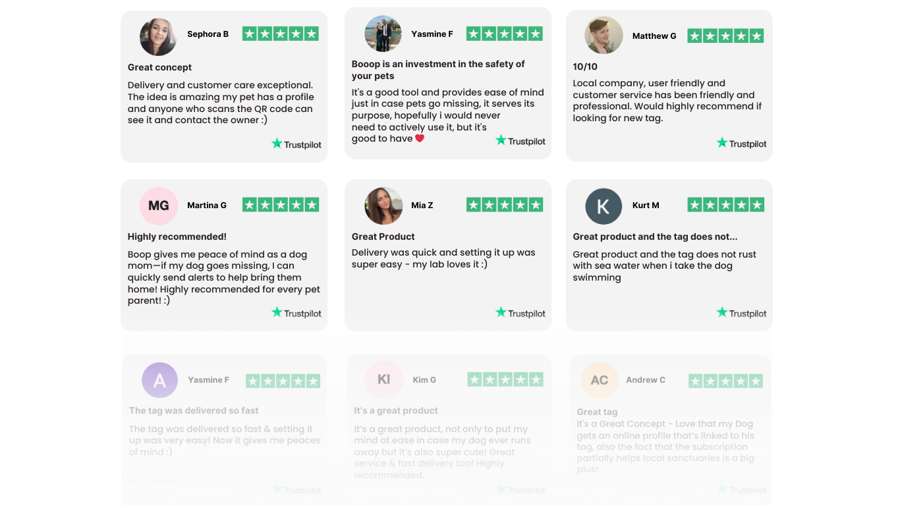Click the orange AC avatar circle
The width and height of the screenshot is (900, 527).
point(600,380)
